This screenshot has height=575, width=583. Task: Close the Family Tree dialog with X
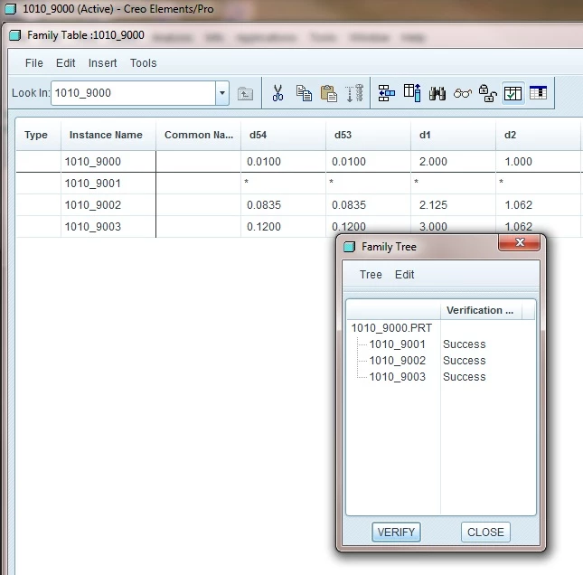tap(520, 242)
